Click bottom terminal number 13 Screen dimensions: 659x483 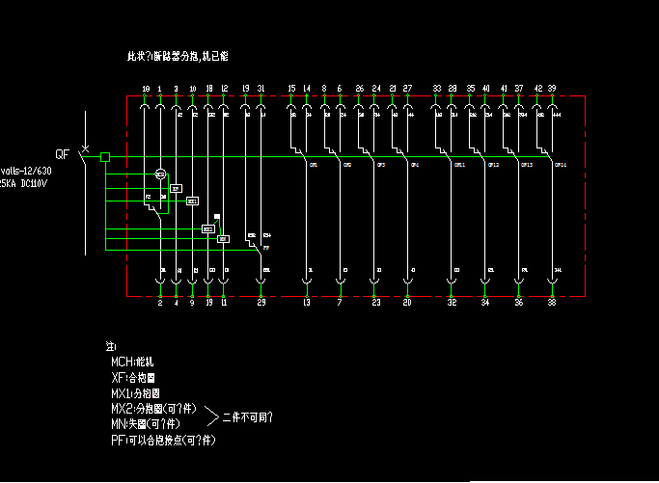coord(307,303)
